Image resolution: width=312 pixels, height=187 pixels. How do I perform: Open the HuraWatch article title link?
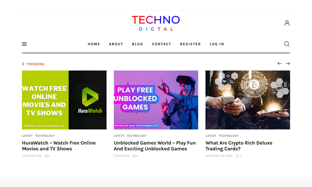pyautogui.click(x=59, y=146)
